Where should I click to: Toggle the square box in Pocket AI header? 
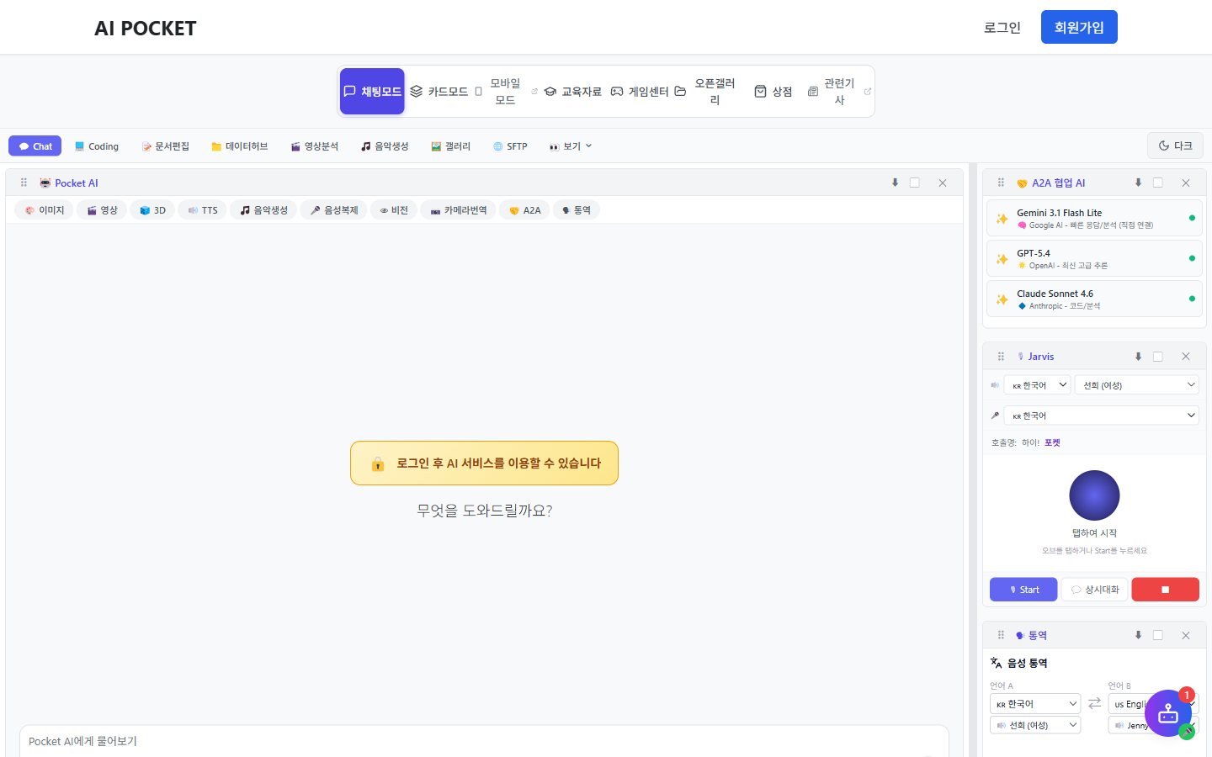[x=915, y=183]
